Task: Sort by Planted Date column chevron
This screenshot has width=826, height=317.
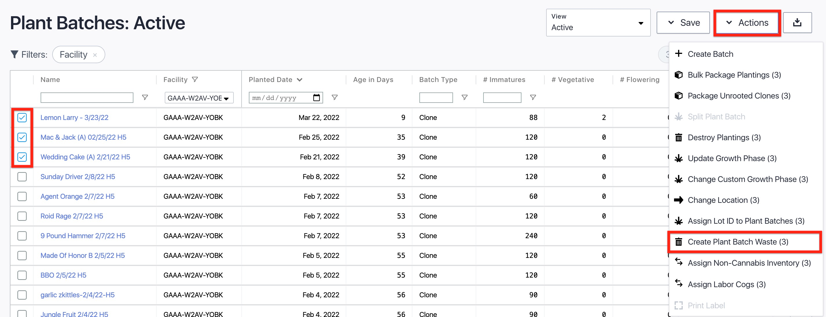Action: click(x=300, y=79)
